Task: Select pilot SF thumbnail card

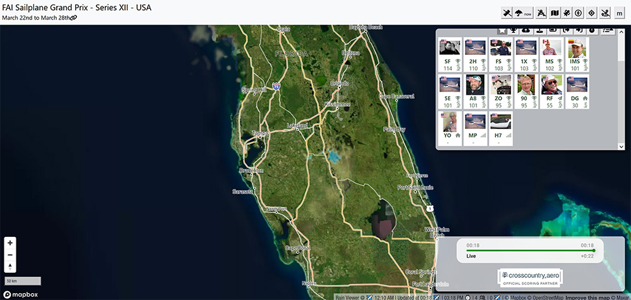Action: (447, 56)
